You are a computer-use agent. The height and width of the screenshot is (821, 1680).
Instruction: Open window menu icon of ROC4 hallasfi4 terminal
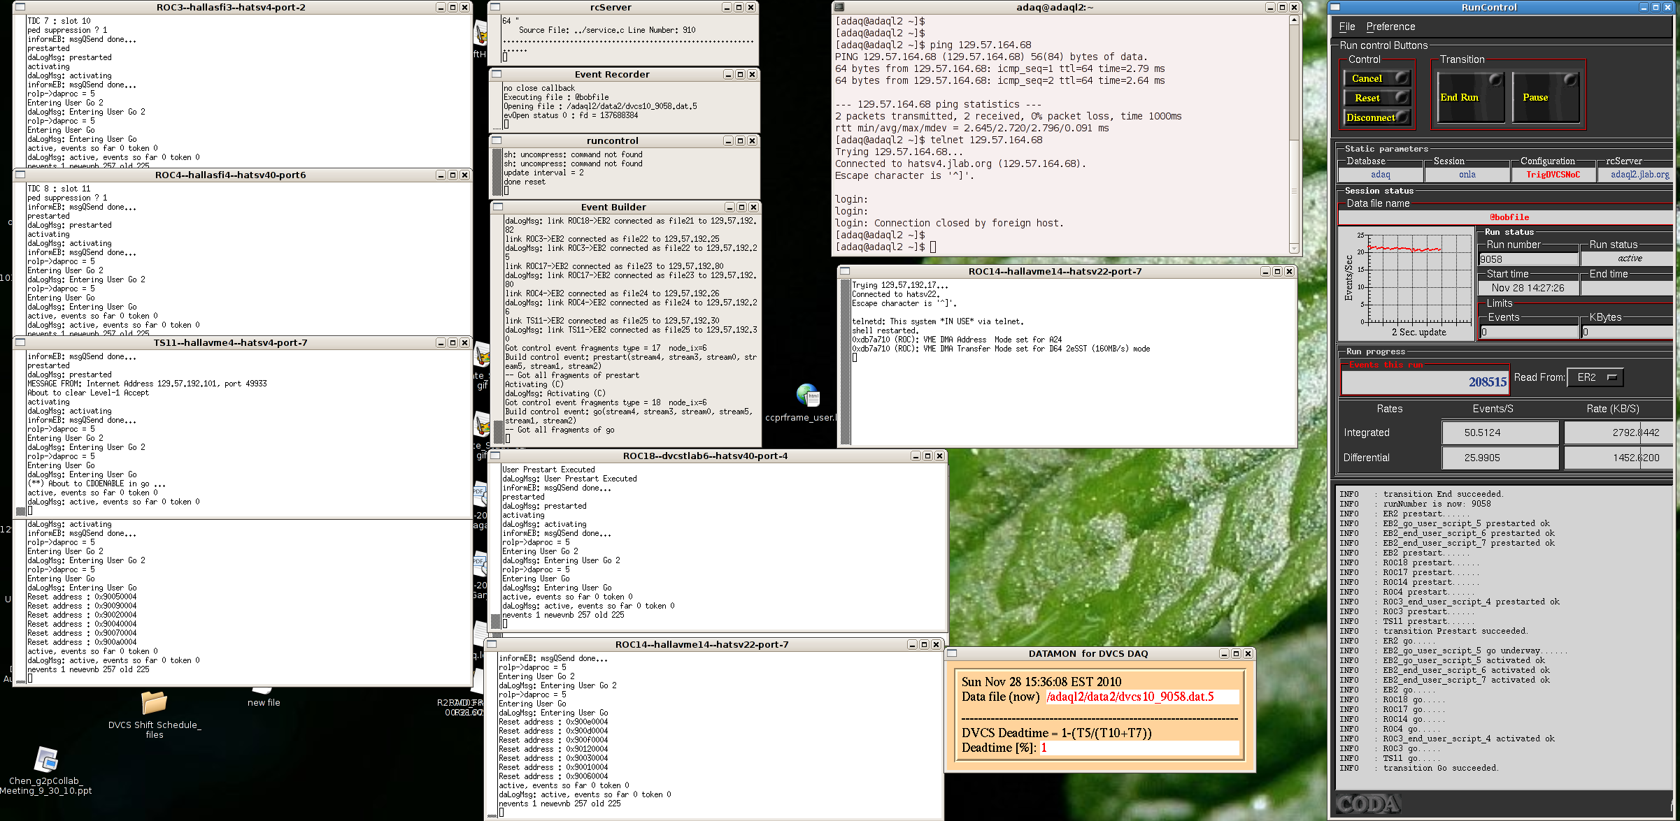point(20,175)
